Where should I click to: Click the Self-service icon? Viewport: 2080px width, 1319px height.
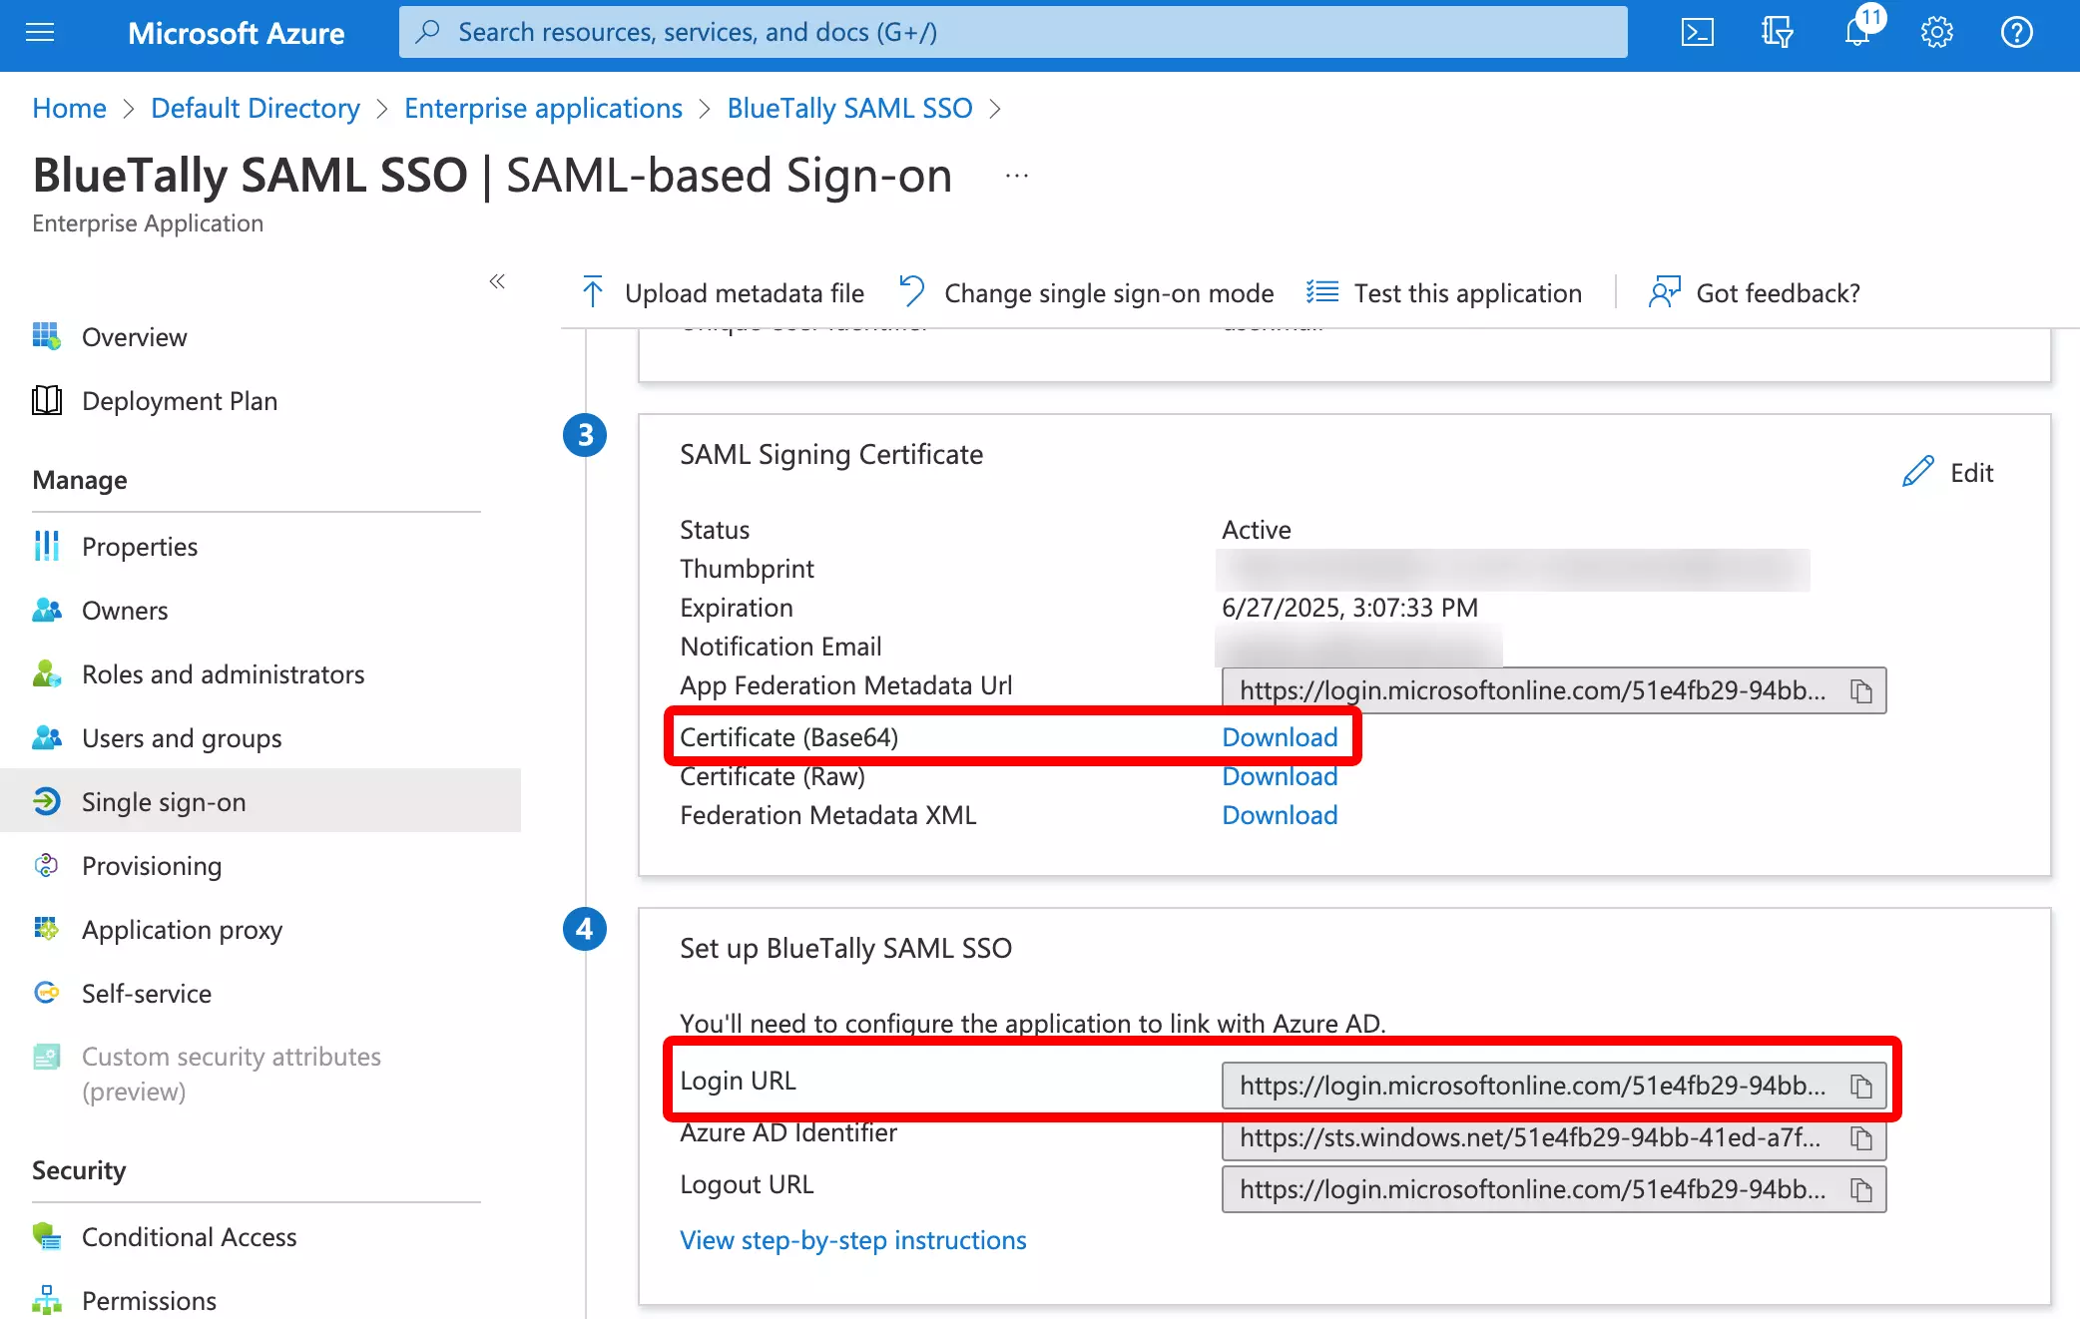coord(47,994)
